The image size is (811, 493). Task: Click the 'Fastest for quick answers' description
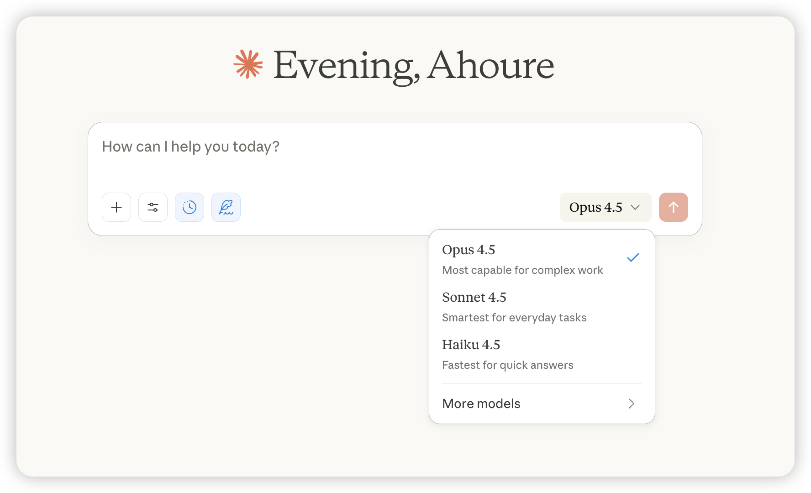[x=508, y=365]
